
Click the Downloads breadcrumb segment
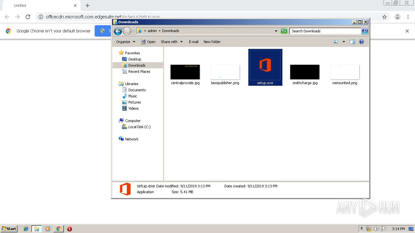pos(171,31)
